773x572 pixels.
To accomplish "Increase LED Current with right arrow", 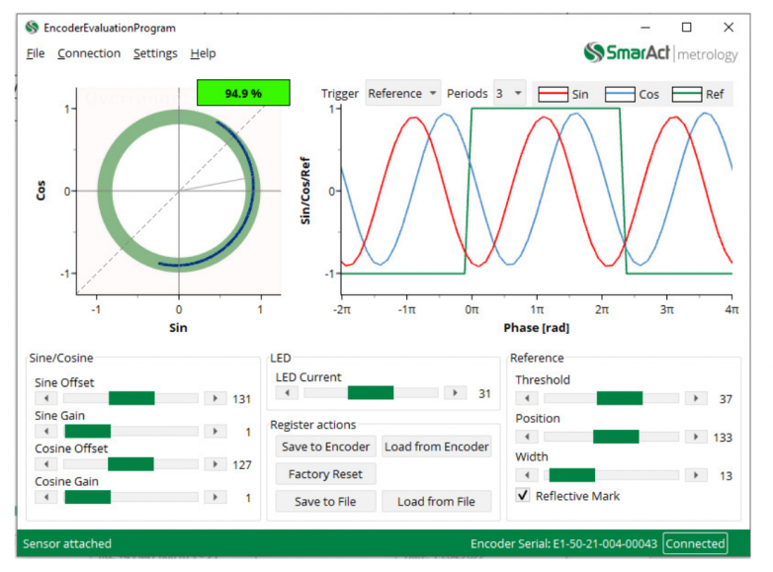I will pyautogui.click(x=456, y=392).
